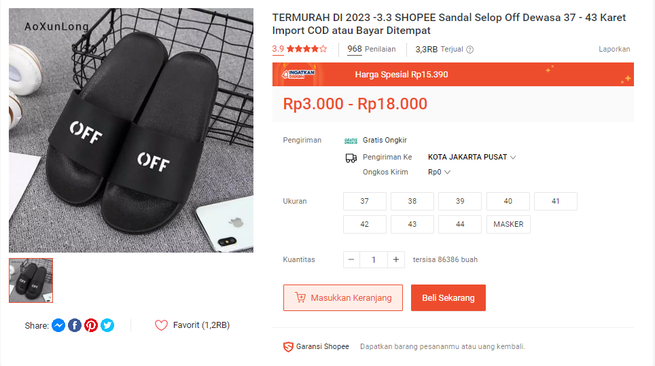The height and width of the screenshot is (366, 655).
Task: Click the Beli Sekarang button
Action: (448, 298)
